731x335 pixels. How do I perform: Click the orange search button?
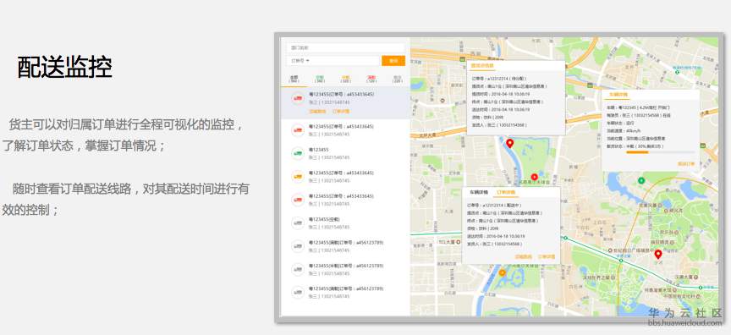coord(393,61)
